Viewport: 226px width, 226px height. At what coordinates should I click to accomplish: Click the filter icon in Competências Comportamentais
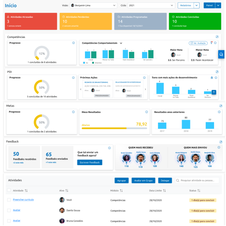point(211,43)
